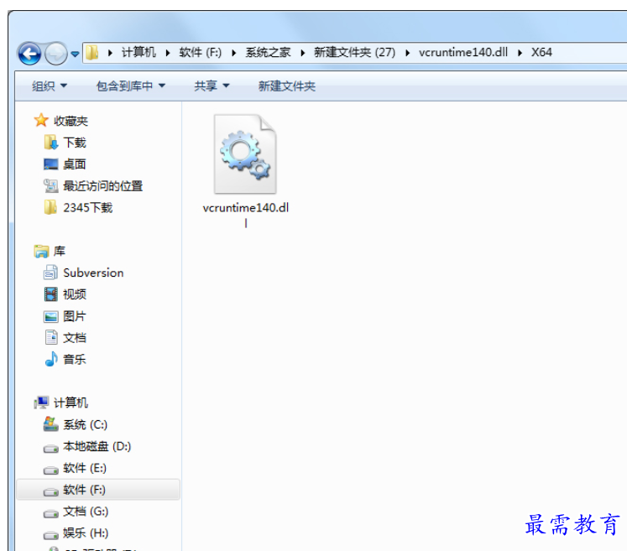Click the 计算机 computer icon

pyautogui.click(x=41, y=402)
